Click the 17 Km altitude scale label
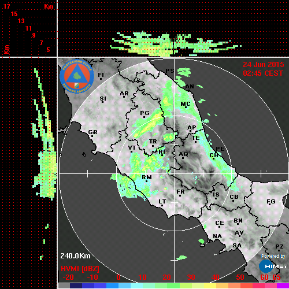This screenshot has width=289, height=289. (7, 6)
